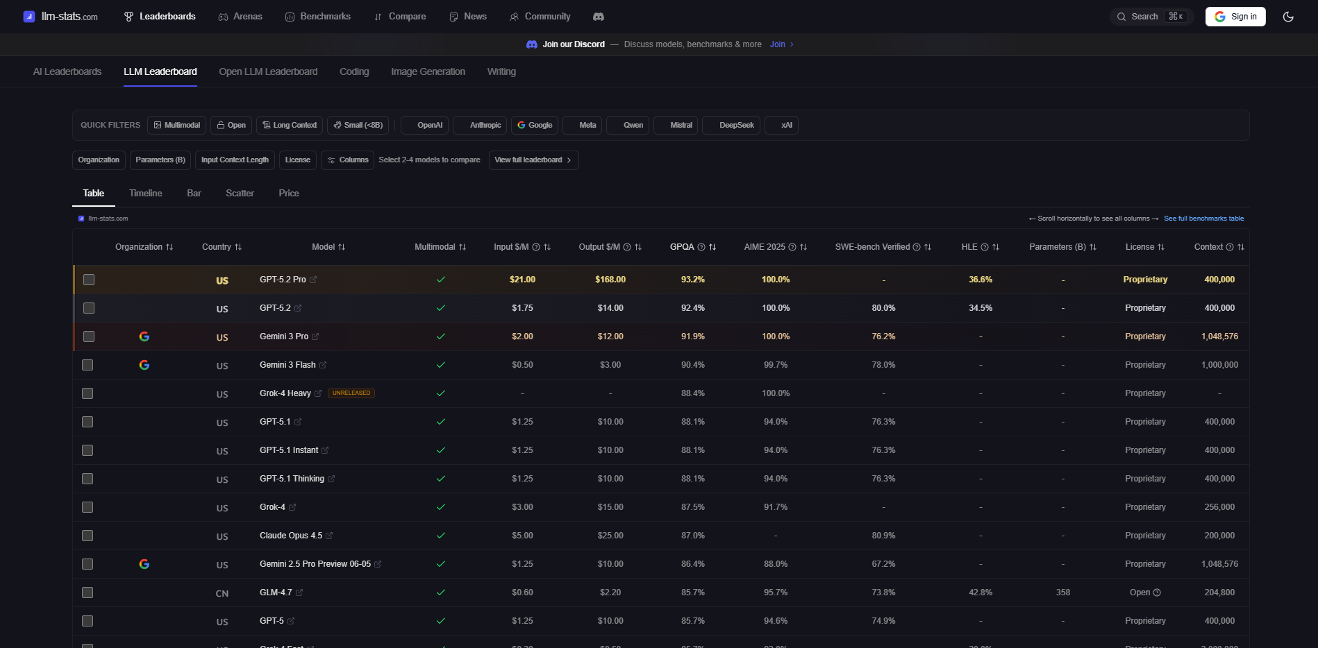Image resolution: width=1318 pixels, height=648 pixels.
Task: Click info icon next to GPQA header
Action: click(x=701, y=247)
